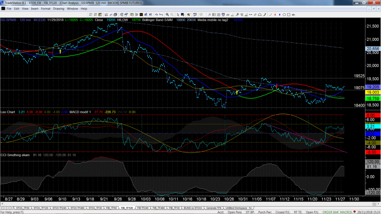Click the 'GS:SPMIB - 120 min' chart label

click(16, 20)
